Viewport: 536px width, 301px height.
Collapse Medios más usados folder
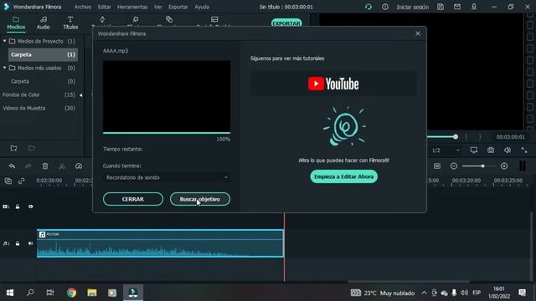point(5,68)
